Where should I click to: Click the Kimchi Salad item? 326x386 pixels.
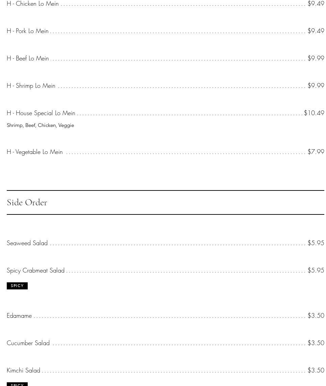[24, 370]
